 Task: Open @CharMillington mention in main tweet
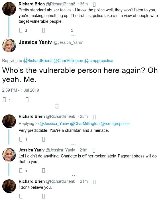(x=68, y=61)
